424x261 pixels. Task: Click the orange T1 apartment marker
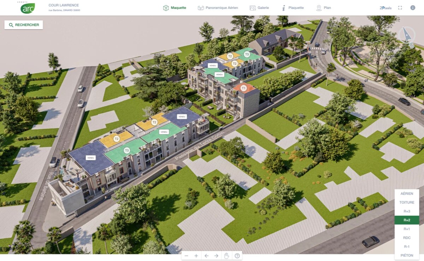243,87
